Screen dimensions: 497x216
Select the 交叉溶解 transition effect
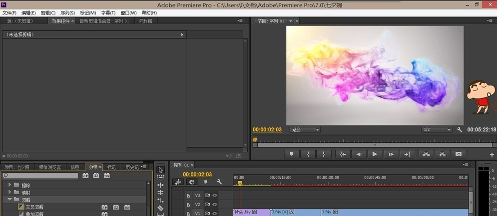tap(35, 207)
